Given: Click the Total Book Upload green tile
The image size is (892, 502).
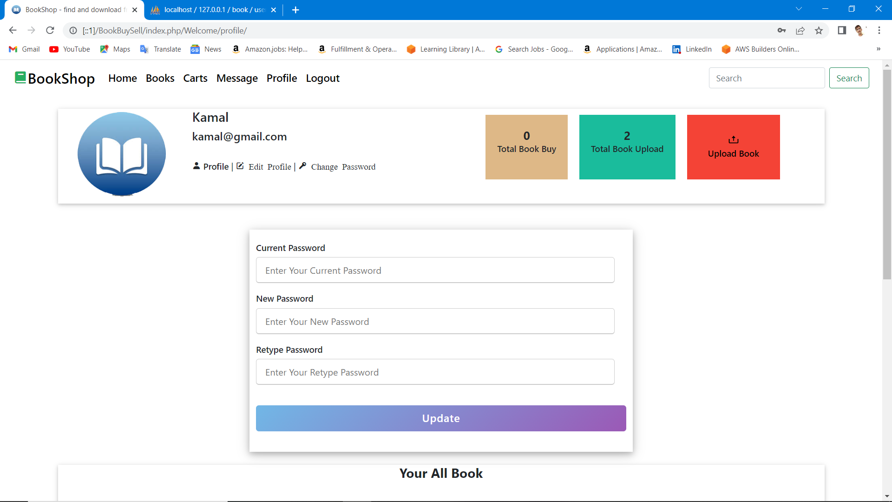Looking at the screenshot, I should coord(627,147).
